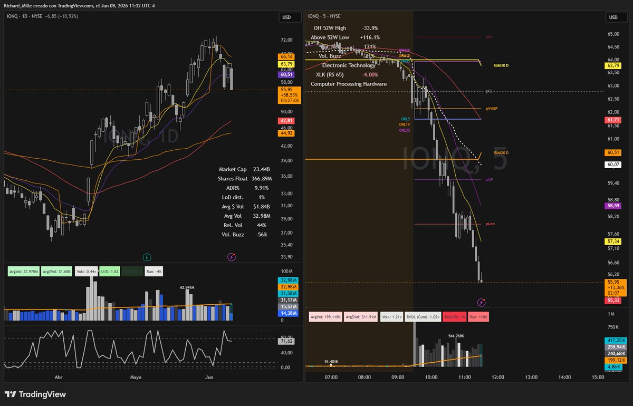633x406 pixels.
Task: Click the pVWAP level label
Action: [492, 109]
